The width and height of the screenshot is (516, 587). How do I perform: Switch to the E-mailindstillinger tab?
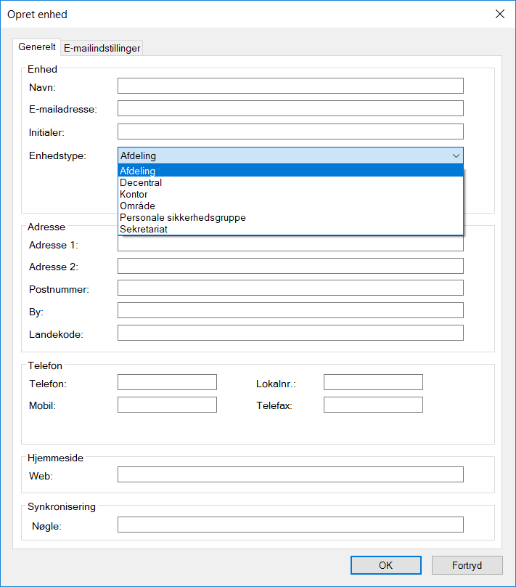pos(102,48)
